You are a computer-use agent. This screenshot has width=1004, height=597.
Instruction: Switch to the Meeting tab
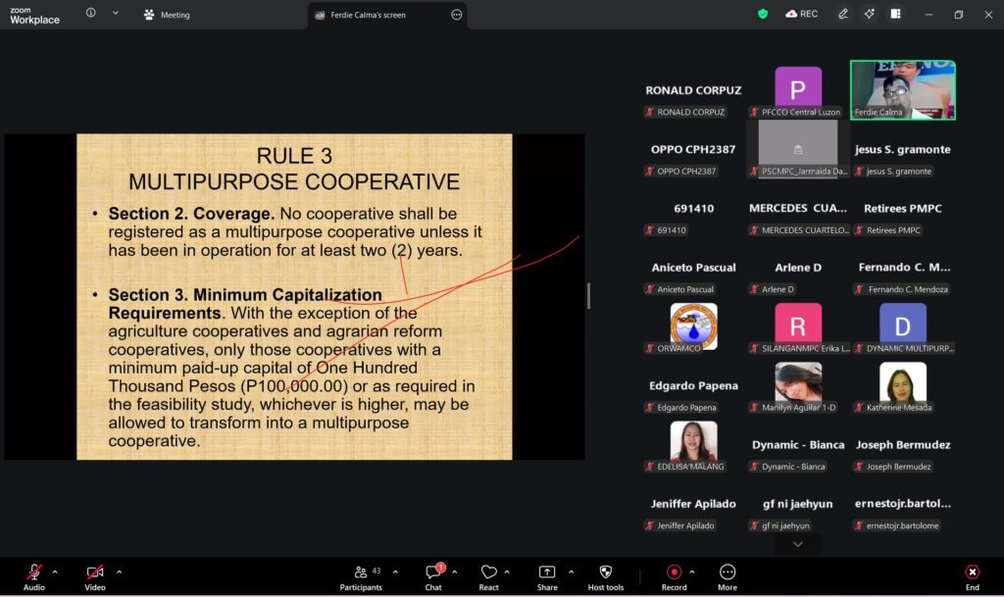[x=167, y=15]
